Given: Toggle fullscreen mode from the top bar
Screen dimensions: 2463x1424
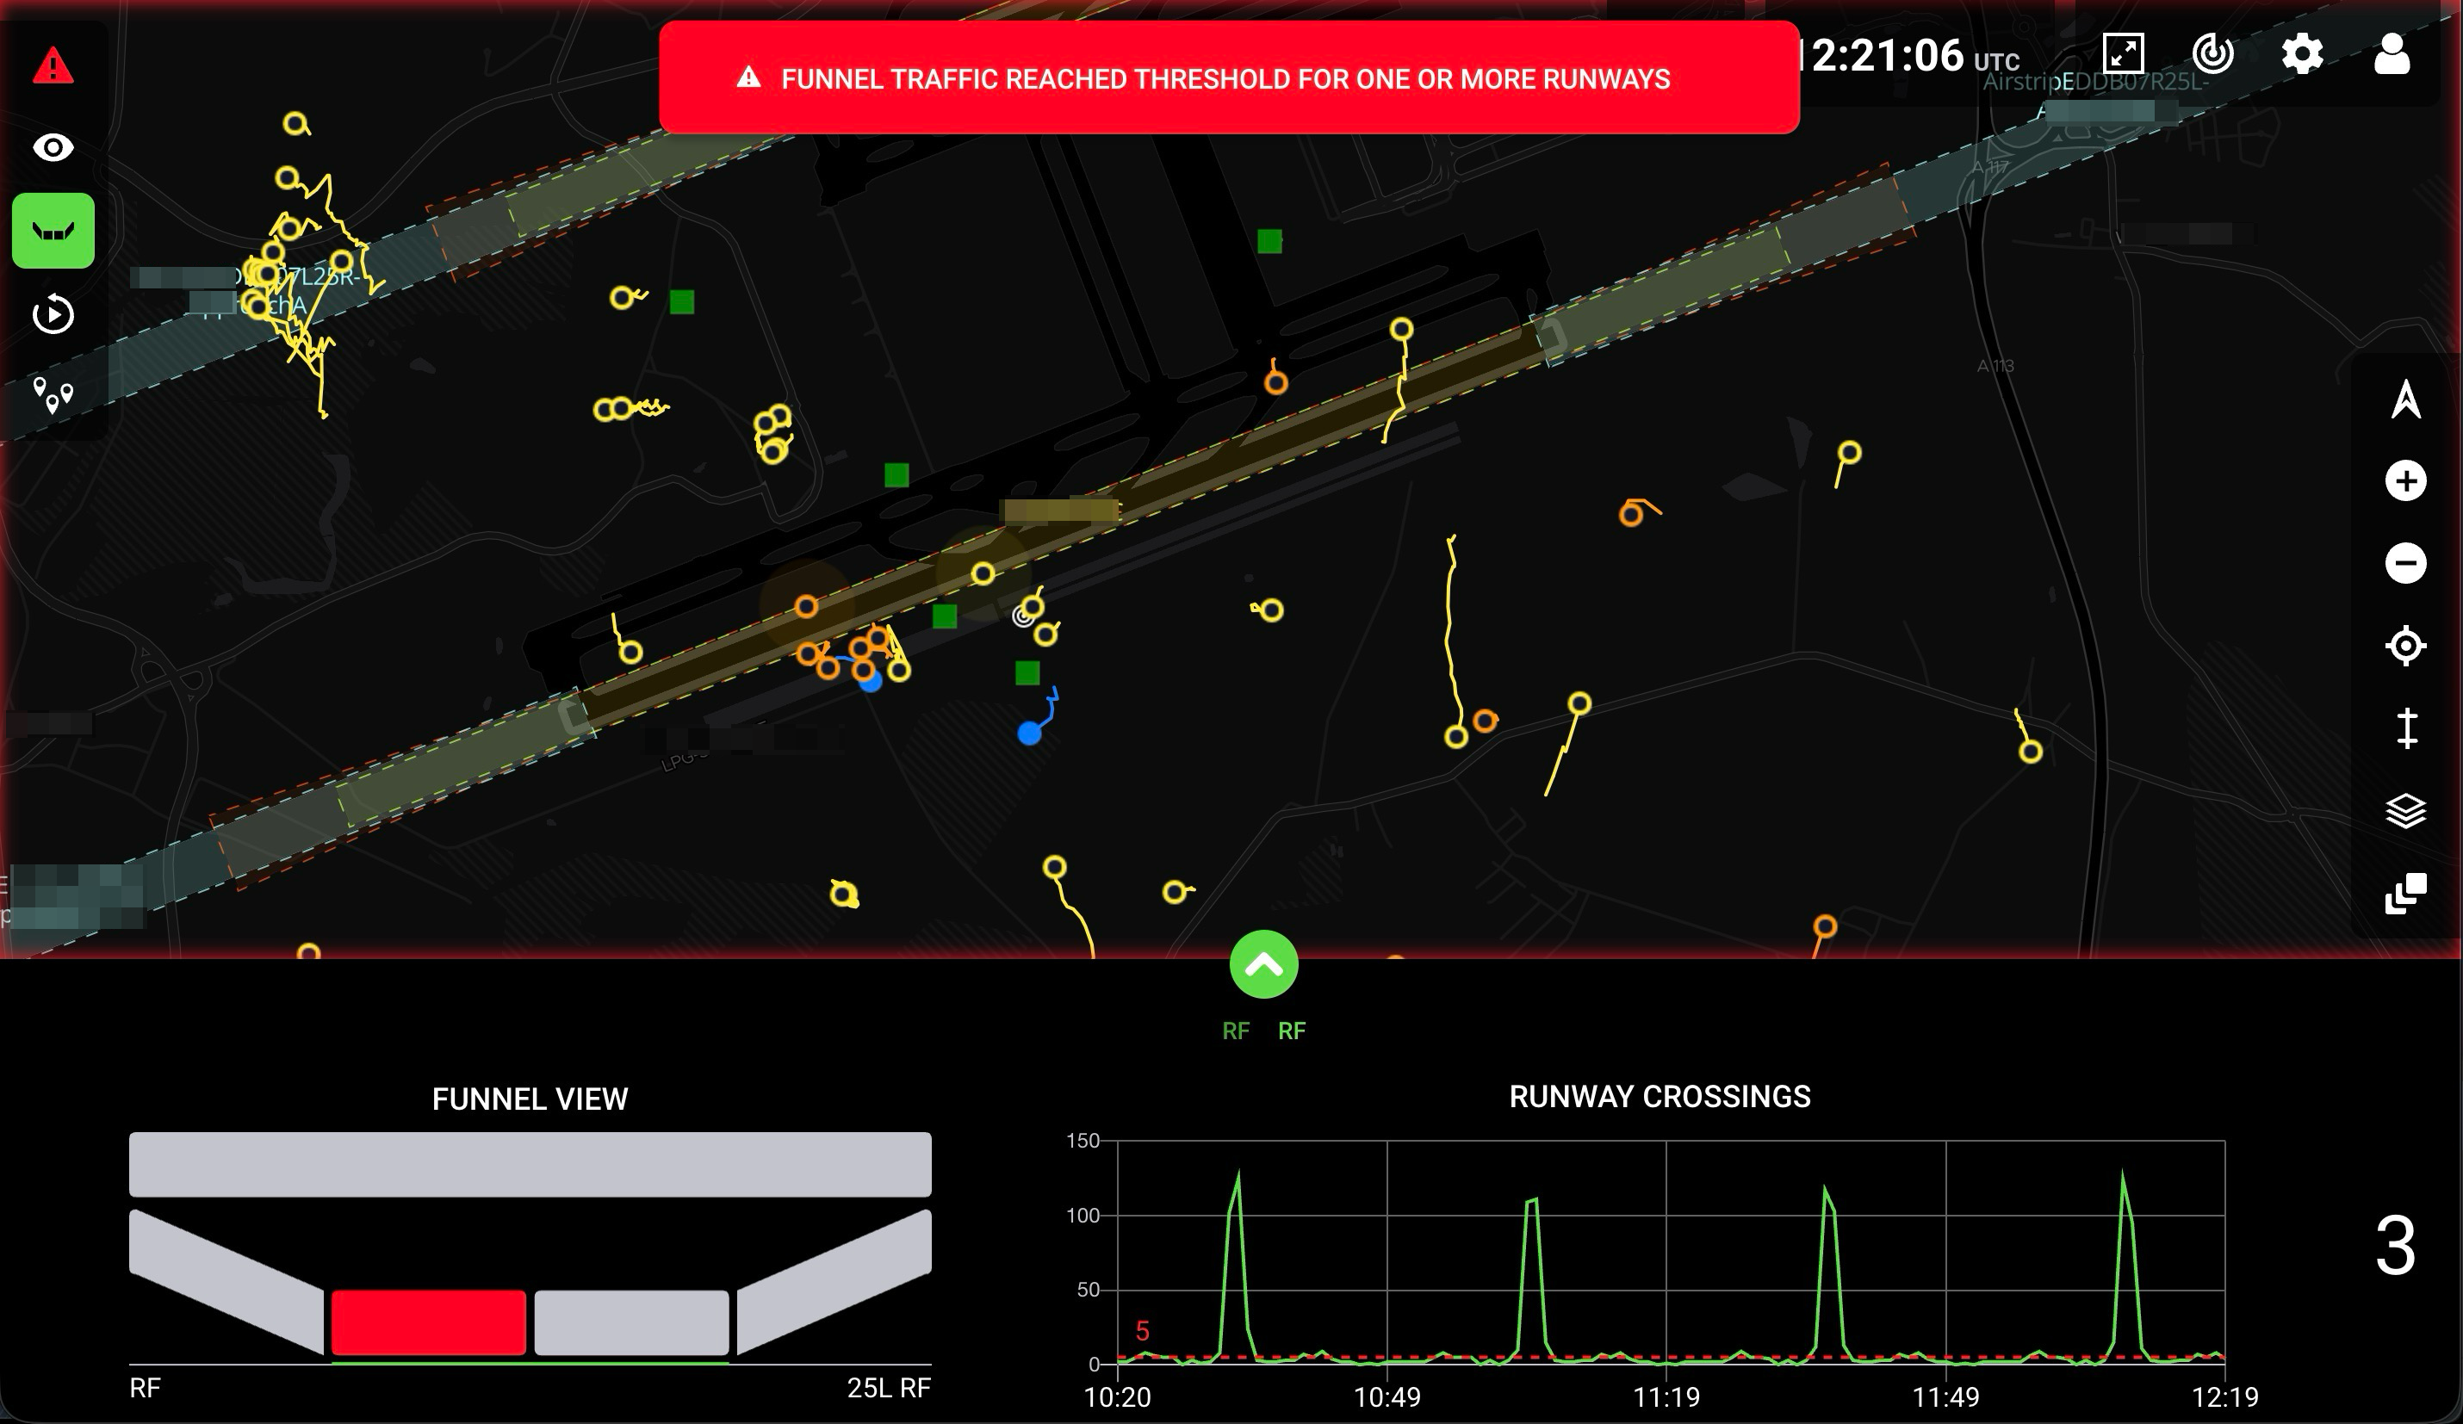Looking at the screenshot, I should (x=2123, y=56).
